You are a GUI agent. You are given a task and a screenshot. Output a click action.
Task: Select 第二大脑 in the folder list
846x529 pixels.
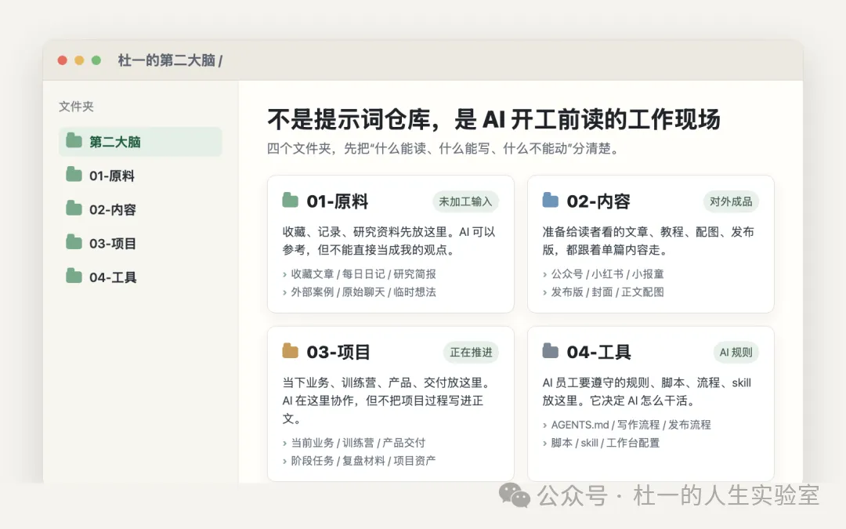pos(115,142)
